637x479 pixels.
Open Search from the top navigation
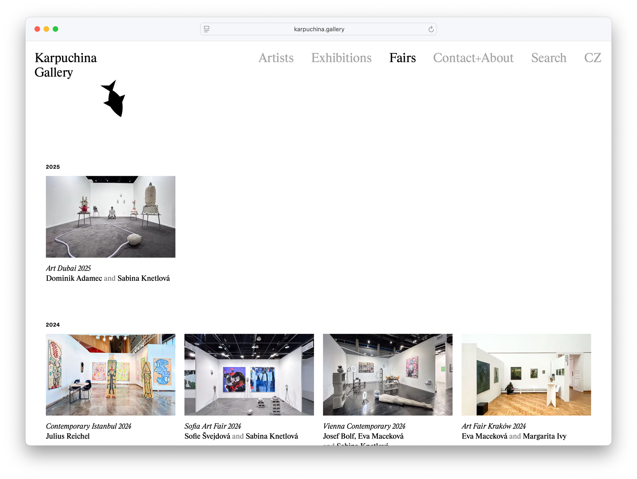pos(548,58)
